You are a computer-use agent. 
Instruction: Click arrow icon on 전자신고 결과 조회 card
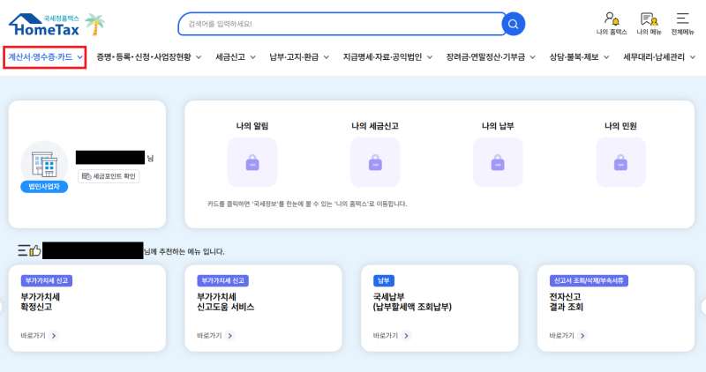pyautogui.click(x=582, y=336)
